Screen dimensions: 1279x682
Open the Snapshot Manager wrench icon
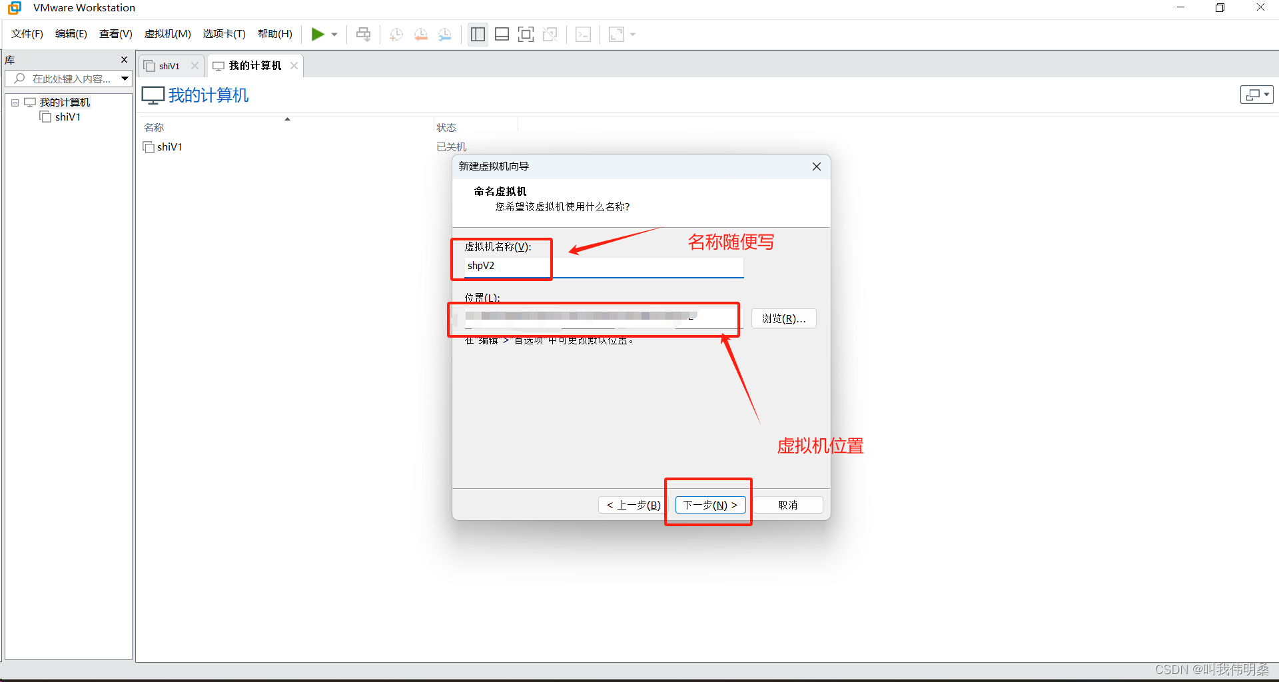[445, 34]
